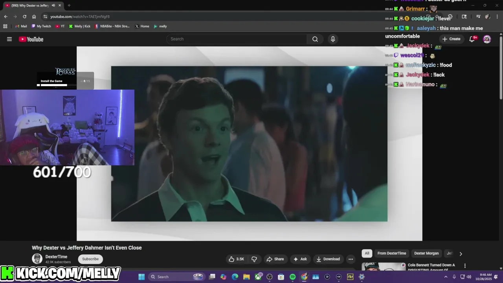This screenshot has width=503, height=283.
Task: Open Spotify from the taskbar
Action: click(x=292, y=277)
